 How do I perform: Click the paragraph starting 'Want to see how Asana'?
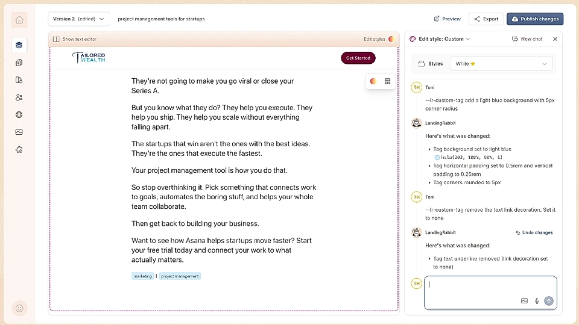click(x=221, y=250)
